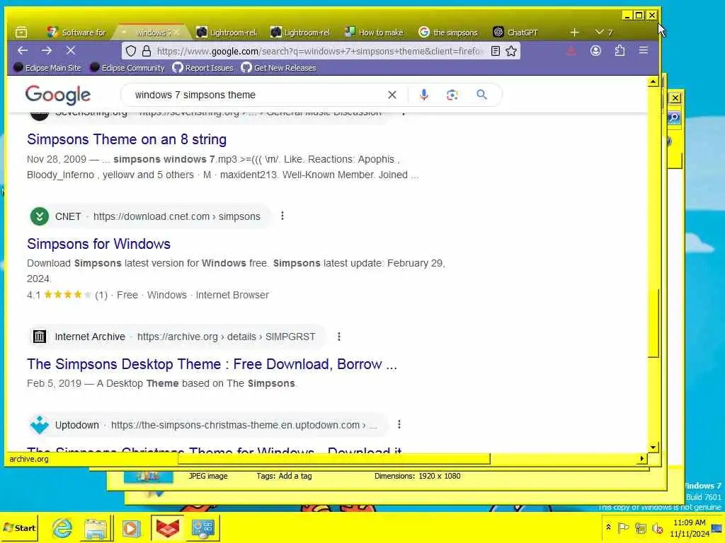View site security lock information
Screen dimensions: 725x543
(147, 51)
